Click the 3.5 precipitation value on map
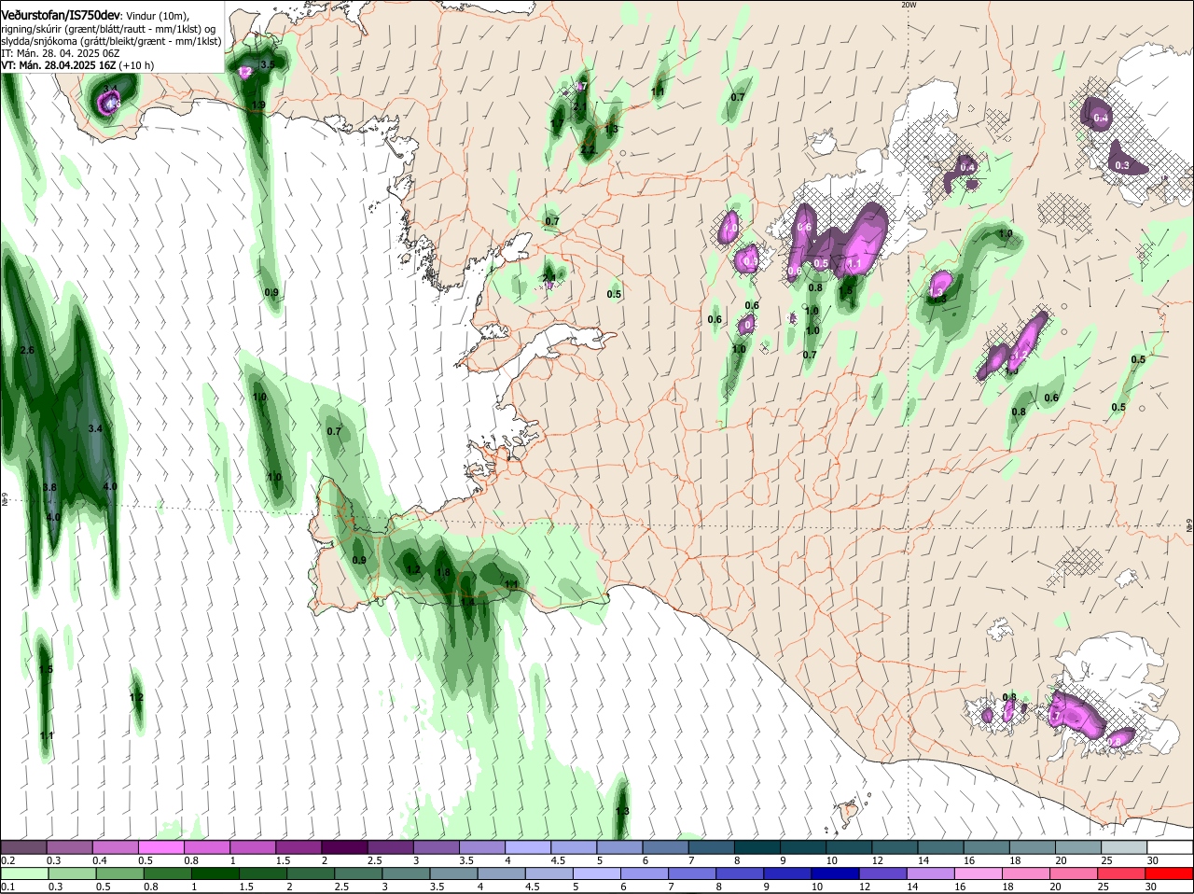Viewport: 1194px width, 894px height. (x=267, y=64)
